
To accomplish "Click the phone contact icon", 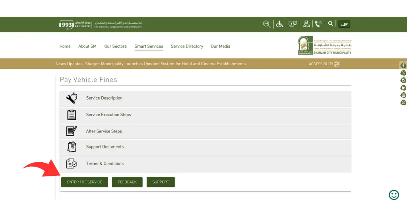I will click(318, 24).
